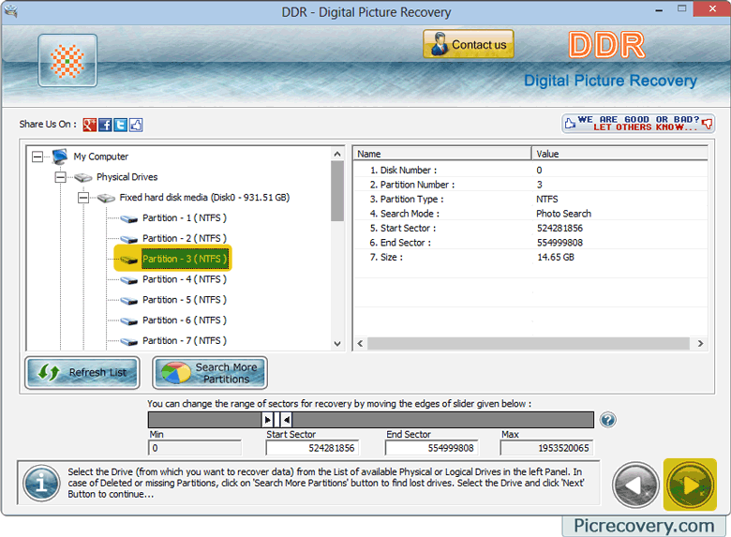Viewport: 731px width, 537px height.
Task: Click the details table scroll-left arrow
Action: coord(360,344)
